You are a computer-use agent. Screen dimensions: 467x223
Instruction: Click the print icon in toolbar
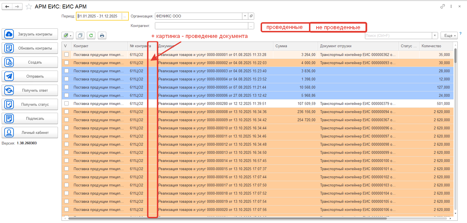pos(102,35)
